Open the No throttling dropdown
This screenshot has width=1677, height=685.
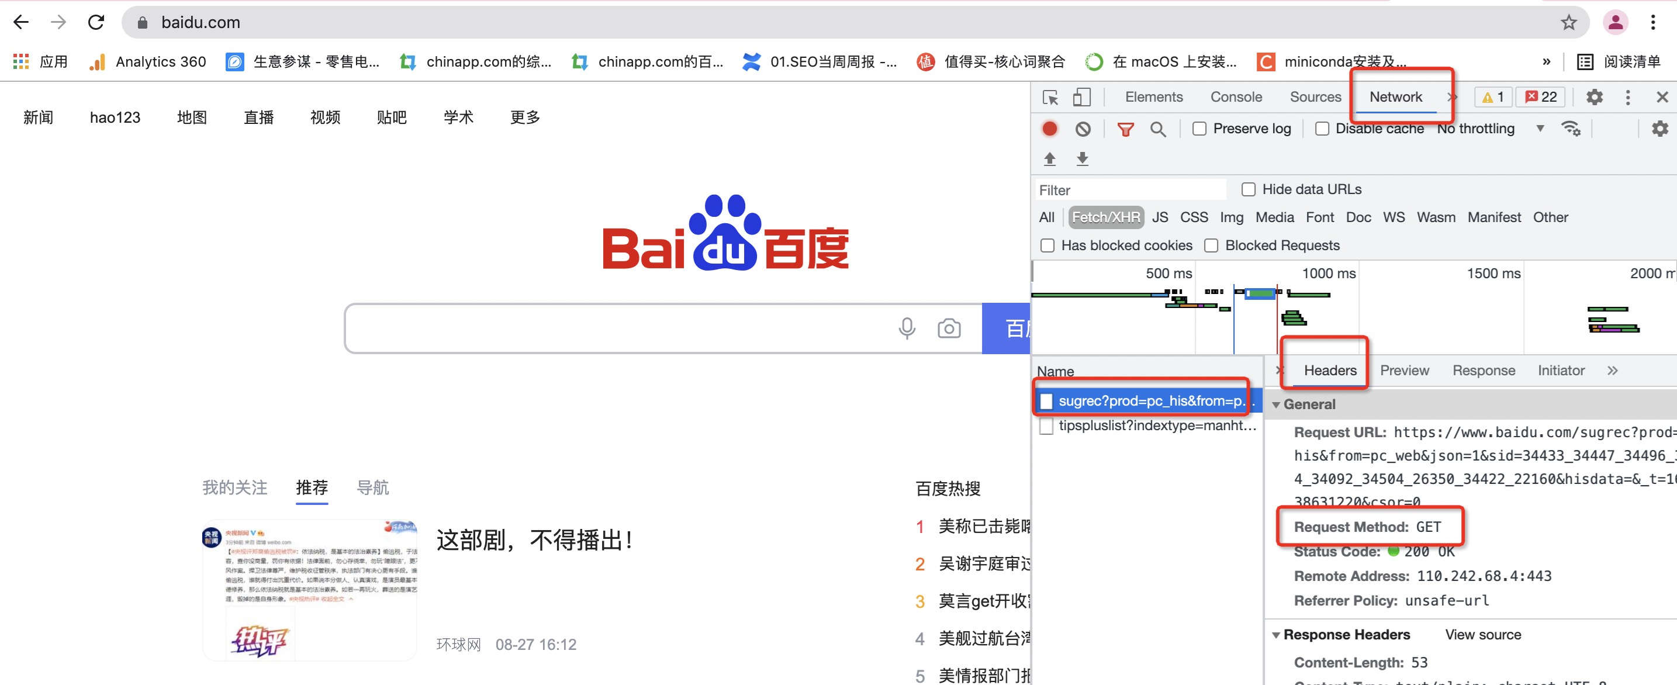tap(1490, 129)
